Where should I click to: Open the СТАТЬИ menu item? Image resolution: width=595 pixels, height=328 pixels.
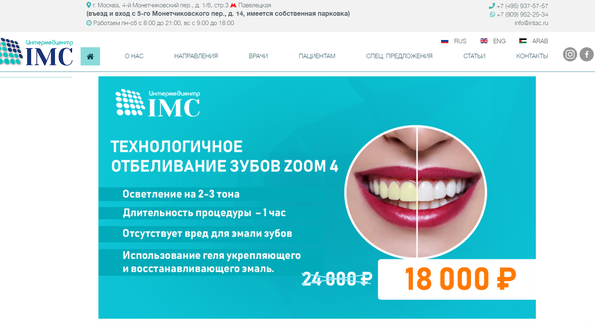coord(474,56)
